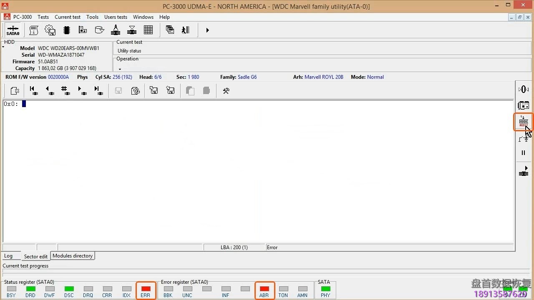Switch to the Log tab
534x300 pixels.
8,256
